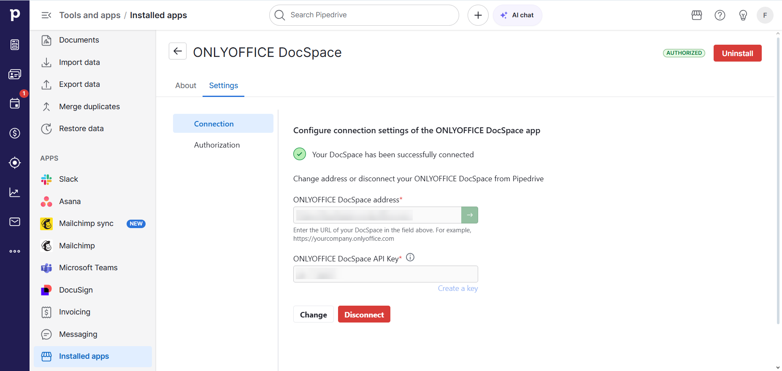Open Mailchimp sync app entry
Screen dimensions: 782x371
click(93, 223)
